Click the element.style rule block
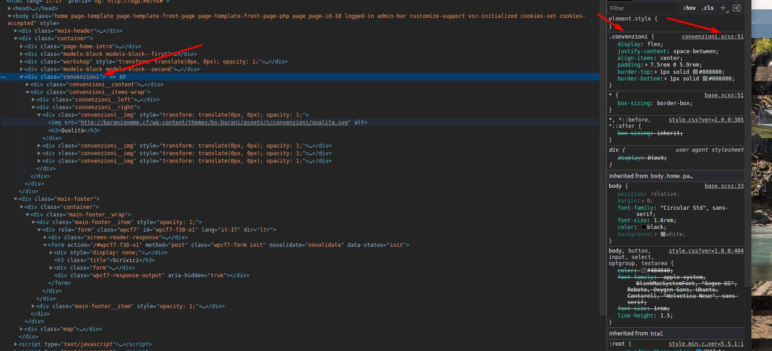Viewport: 772px width, 351px height. [676, 22]
